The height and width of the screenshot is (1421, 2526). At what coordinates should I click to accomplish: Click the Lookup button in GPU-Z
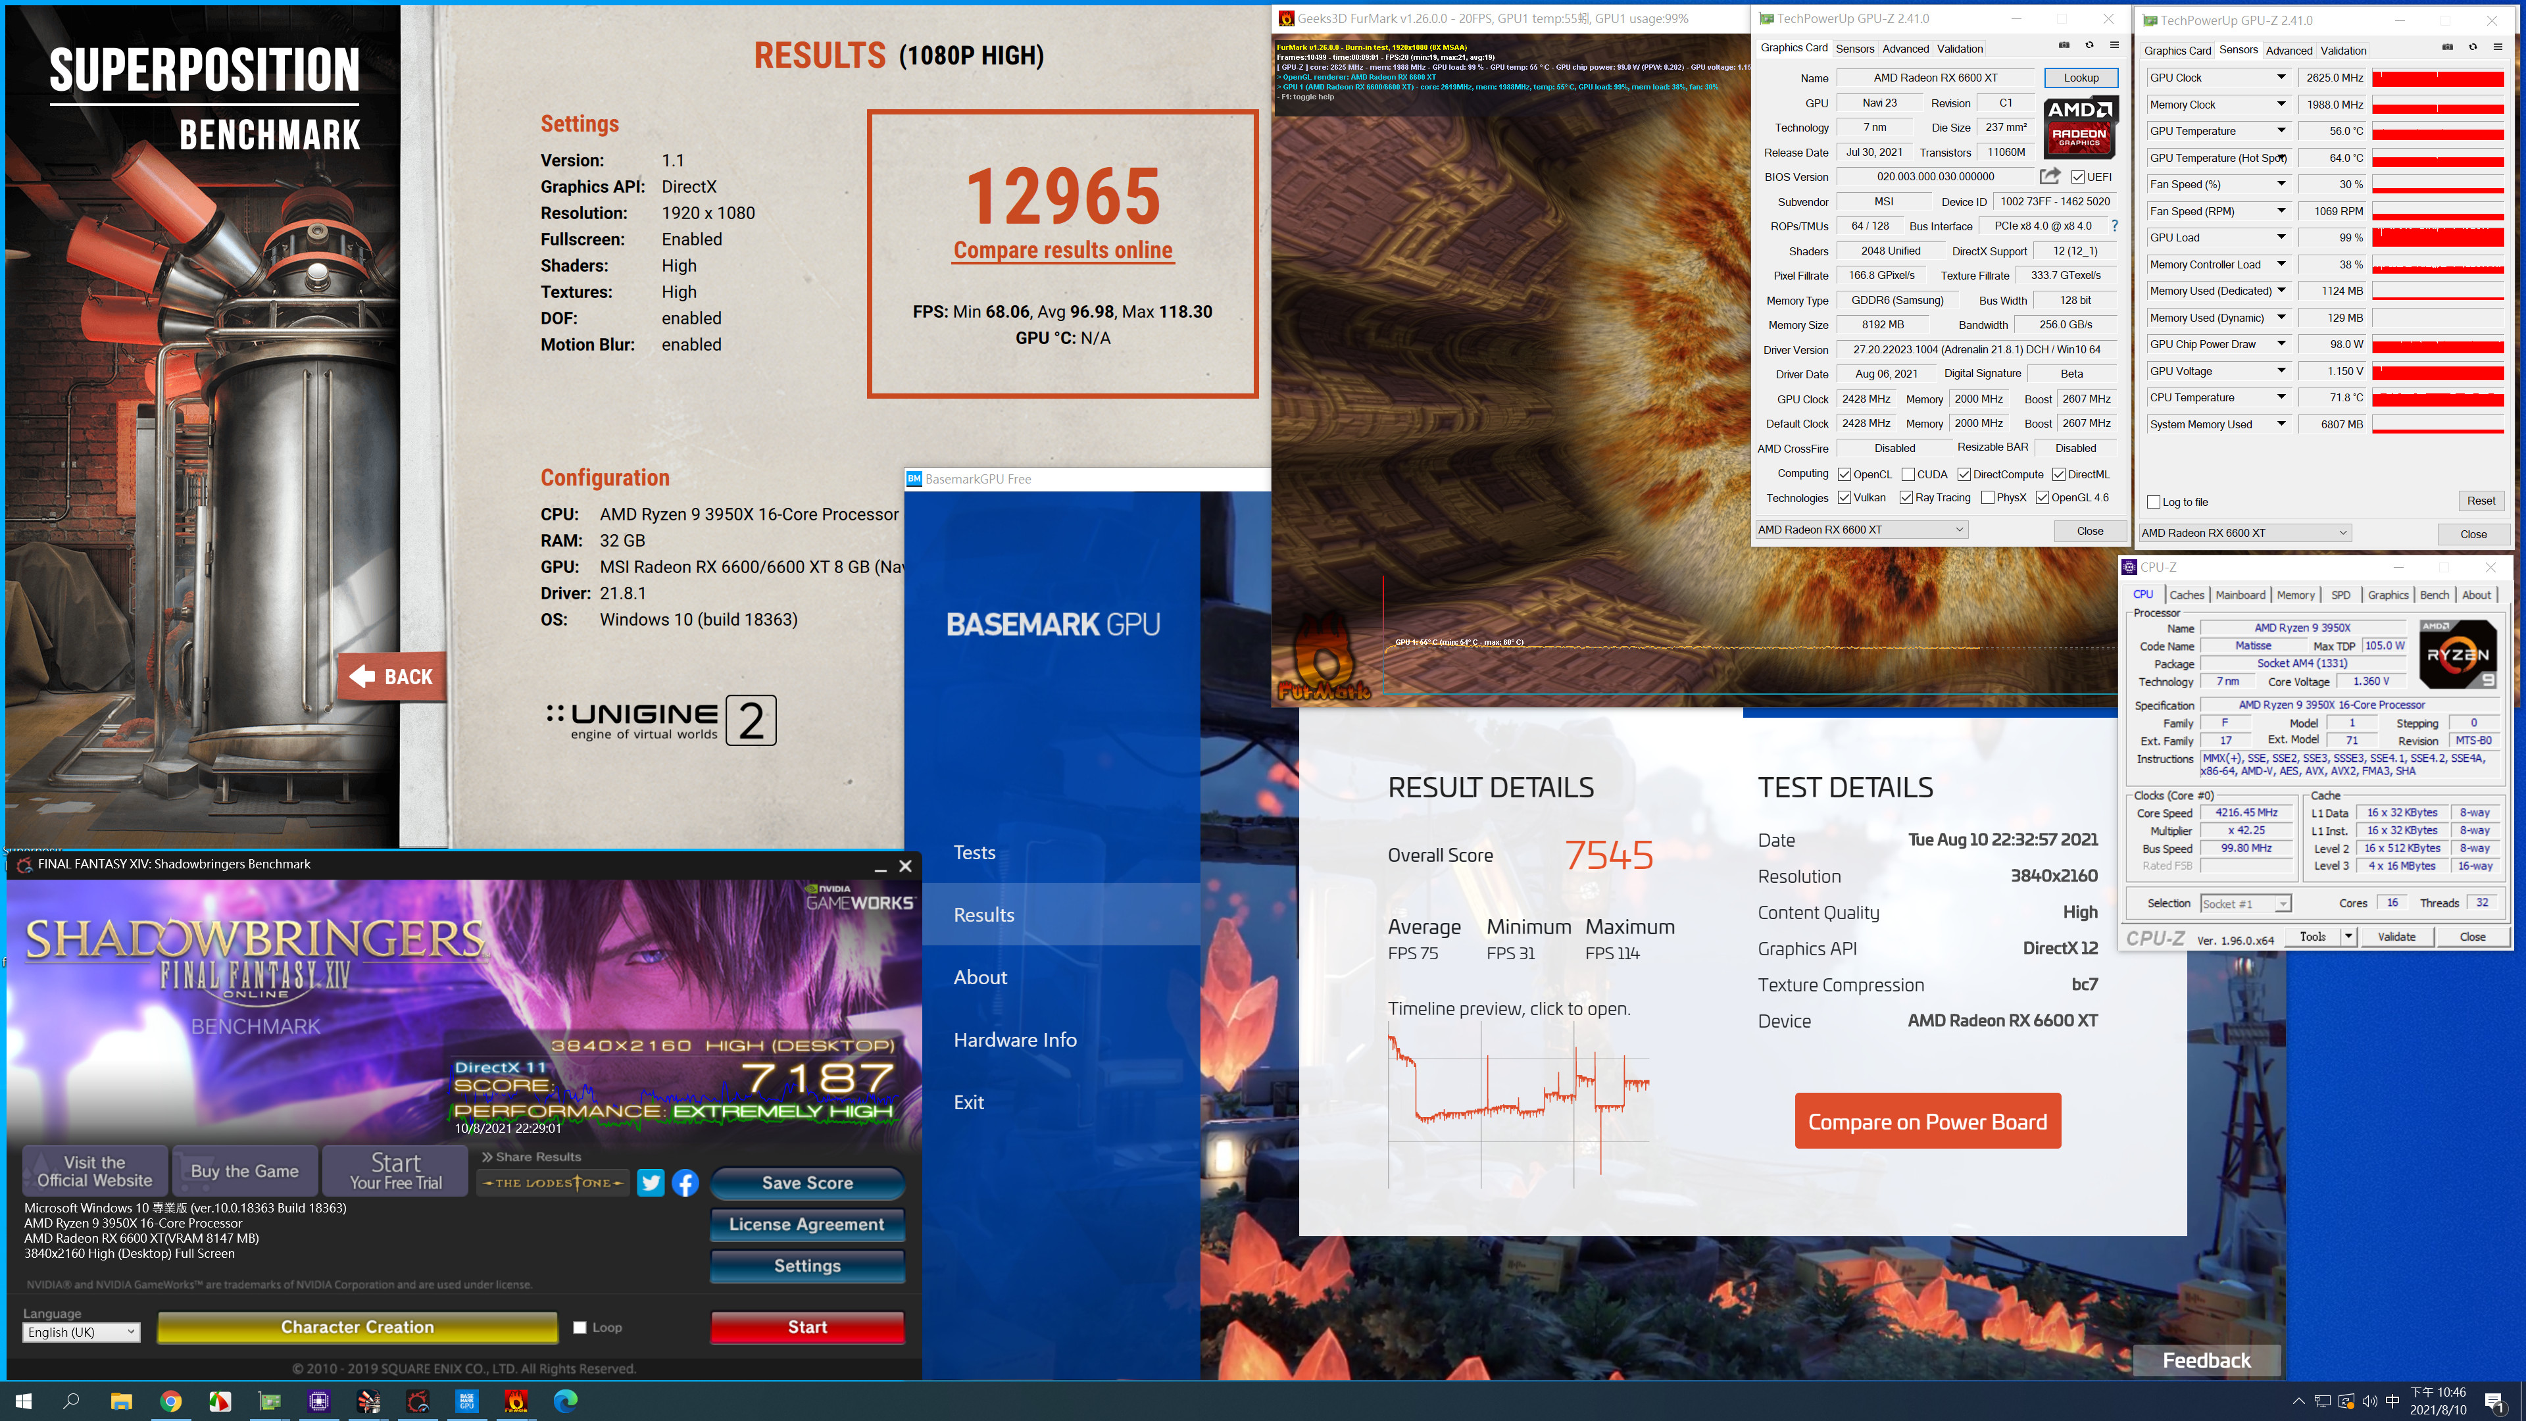(2081, 78)
